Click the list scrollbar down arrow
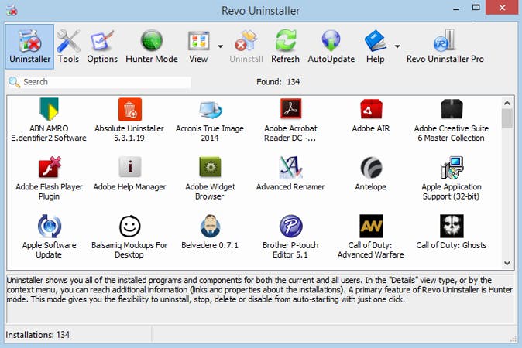Viewport: 522px width, 348px height. click(507, 263)
